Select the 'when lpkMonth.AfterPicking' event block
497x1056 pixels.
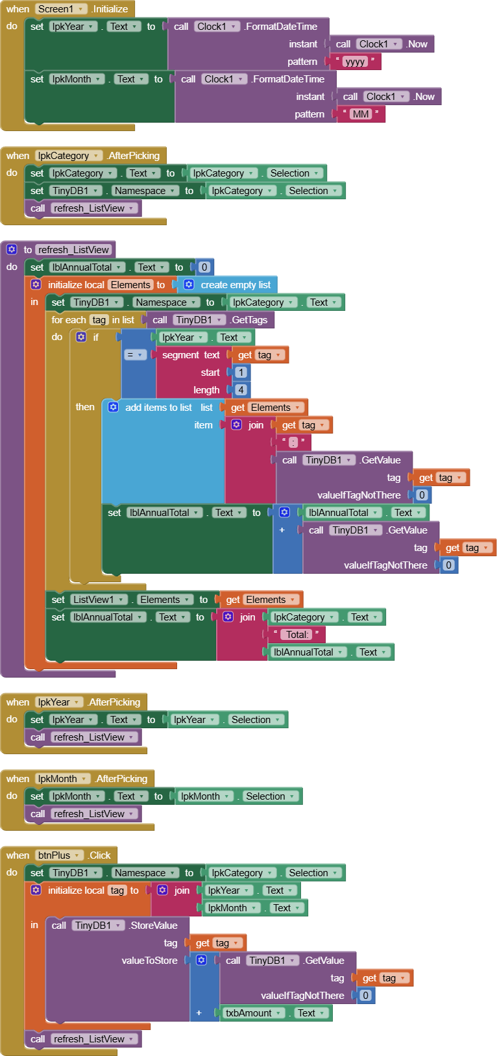pos(77,778)
